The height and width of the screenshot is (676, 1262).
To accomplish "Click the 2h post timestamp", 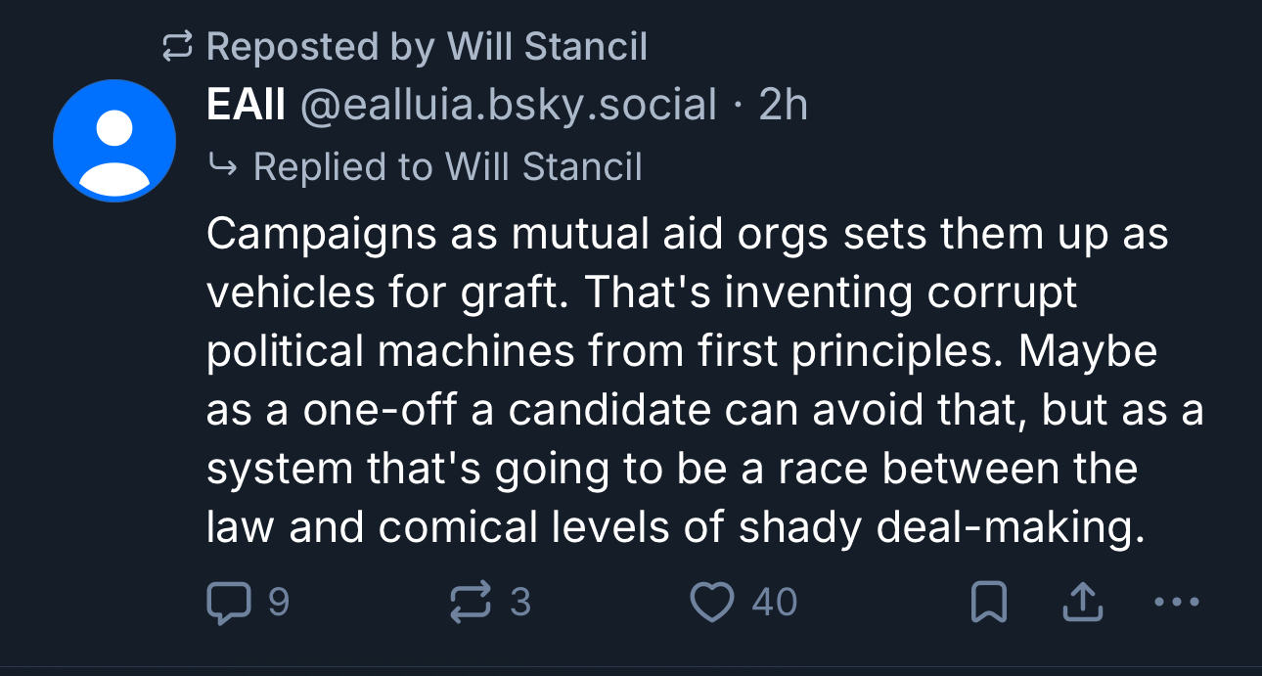I will click(784, 106).
